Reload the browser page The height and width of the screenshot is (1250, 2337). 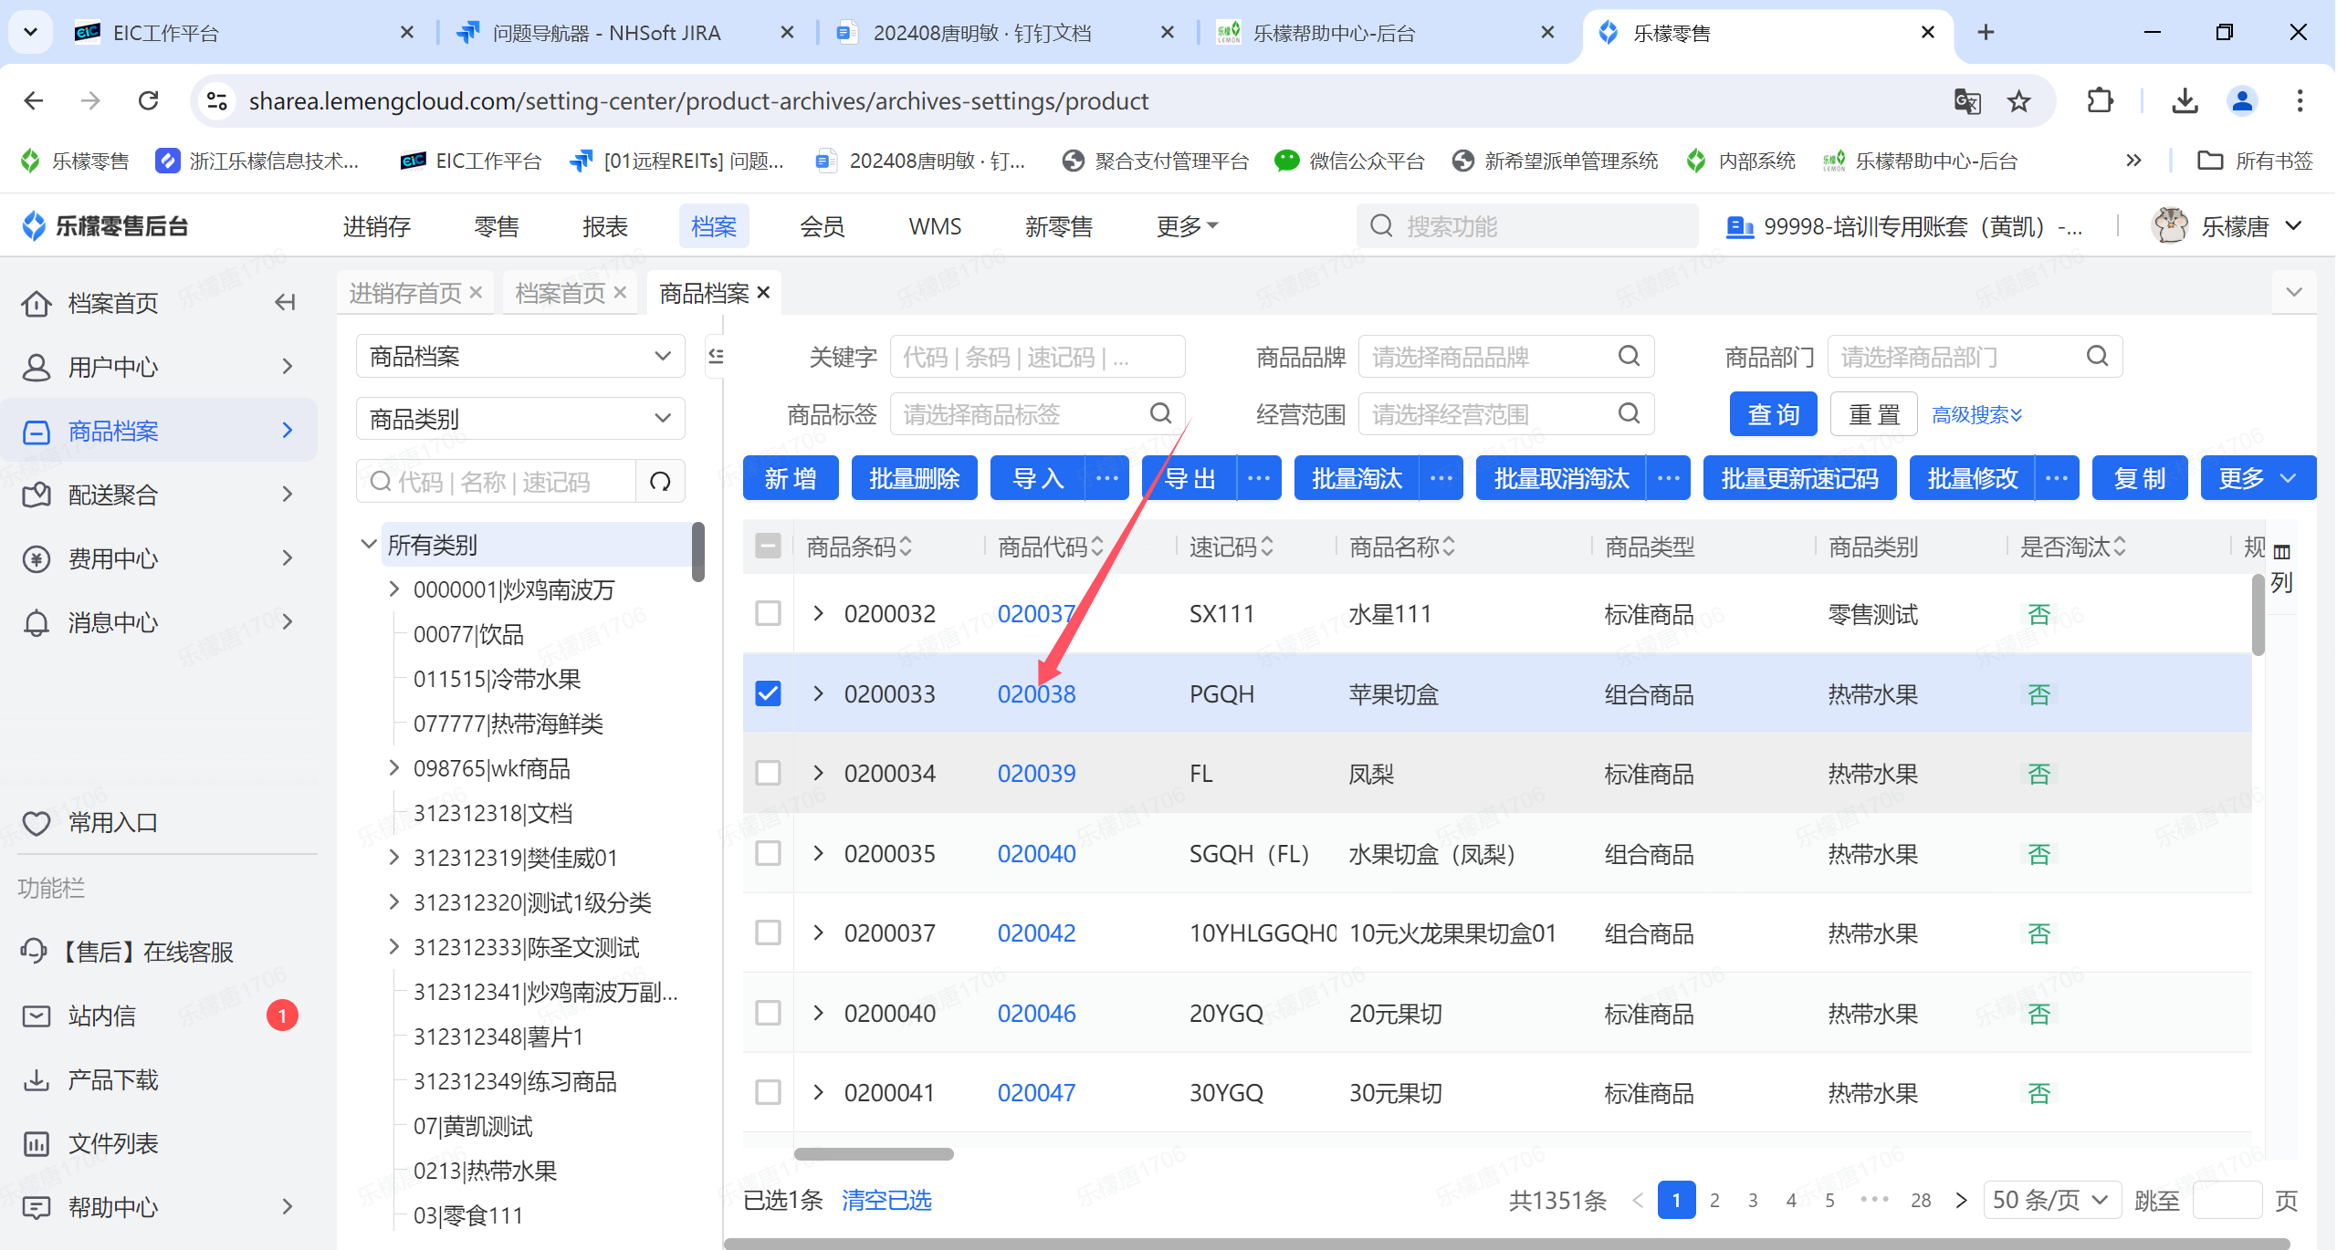[148, 100]
